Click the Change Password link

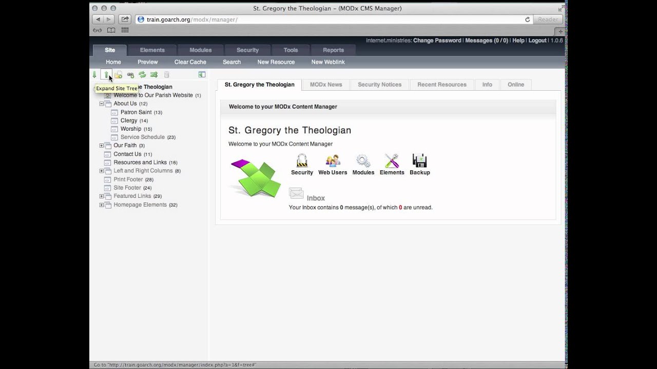(x=437, y=40)
